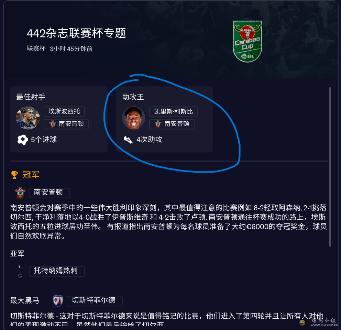This screenshot has width=341, height=330.
Task: Click the boot icon beside 4次助攻
Action: point(128,140)
